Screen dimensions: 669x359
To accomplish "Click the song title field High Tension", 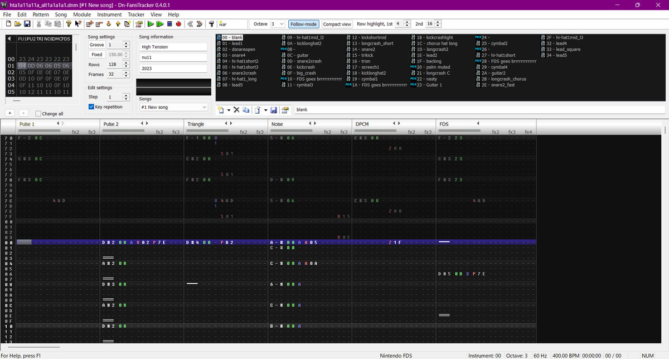I will 173,47.
